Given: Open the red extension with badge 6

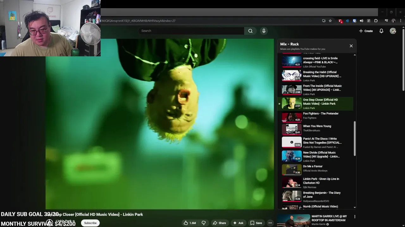Looking at the screenshot, I should click(x=340, y=21).
